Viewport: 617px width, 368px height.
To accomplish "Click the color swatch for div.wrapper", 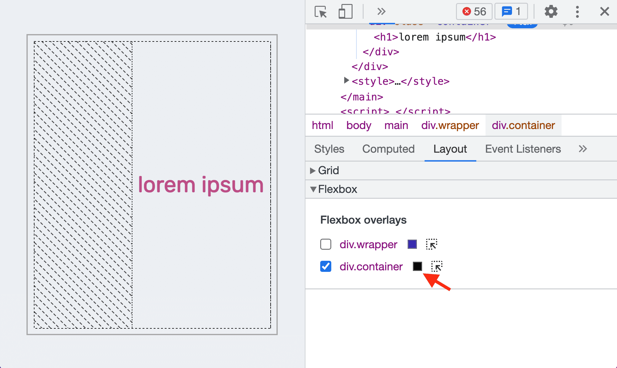I will click(x=412, y=245).
